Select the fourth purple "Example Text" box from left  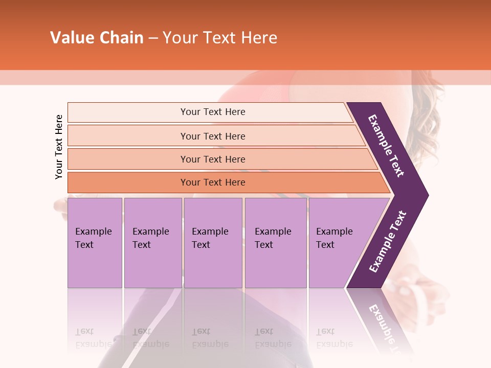275,242
